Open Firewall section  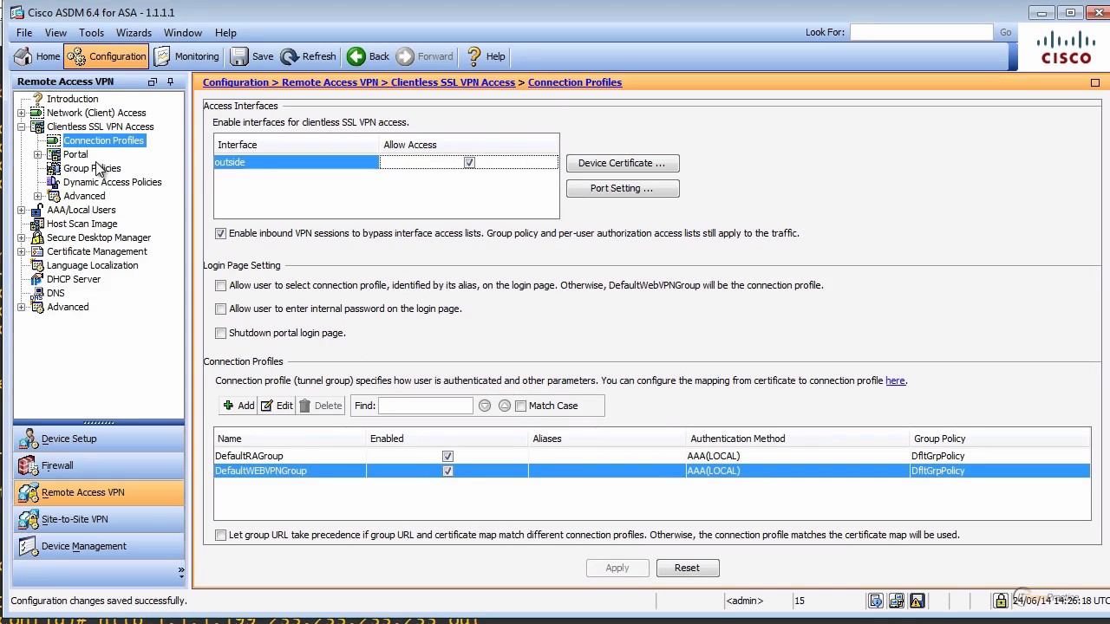[99, 465]
